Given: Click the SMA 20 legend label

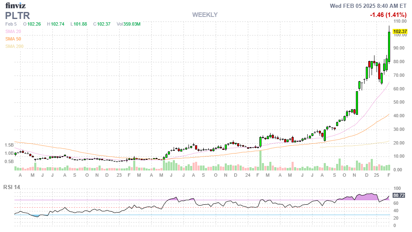Looking at the screenshot, I should [x=13, y=31].
